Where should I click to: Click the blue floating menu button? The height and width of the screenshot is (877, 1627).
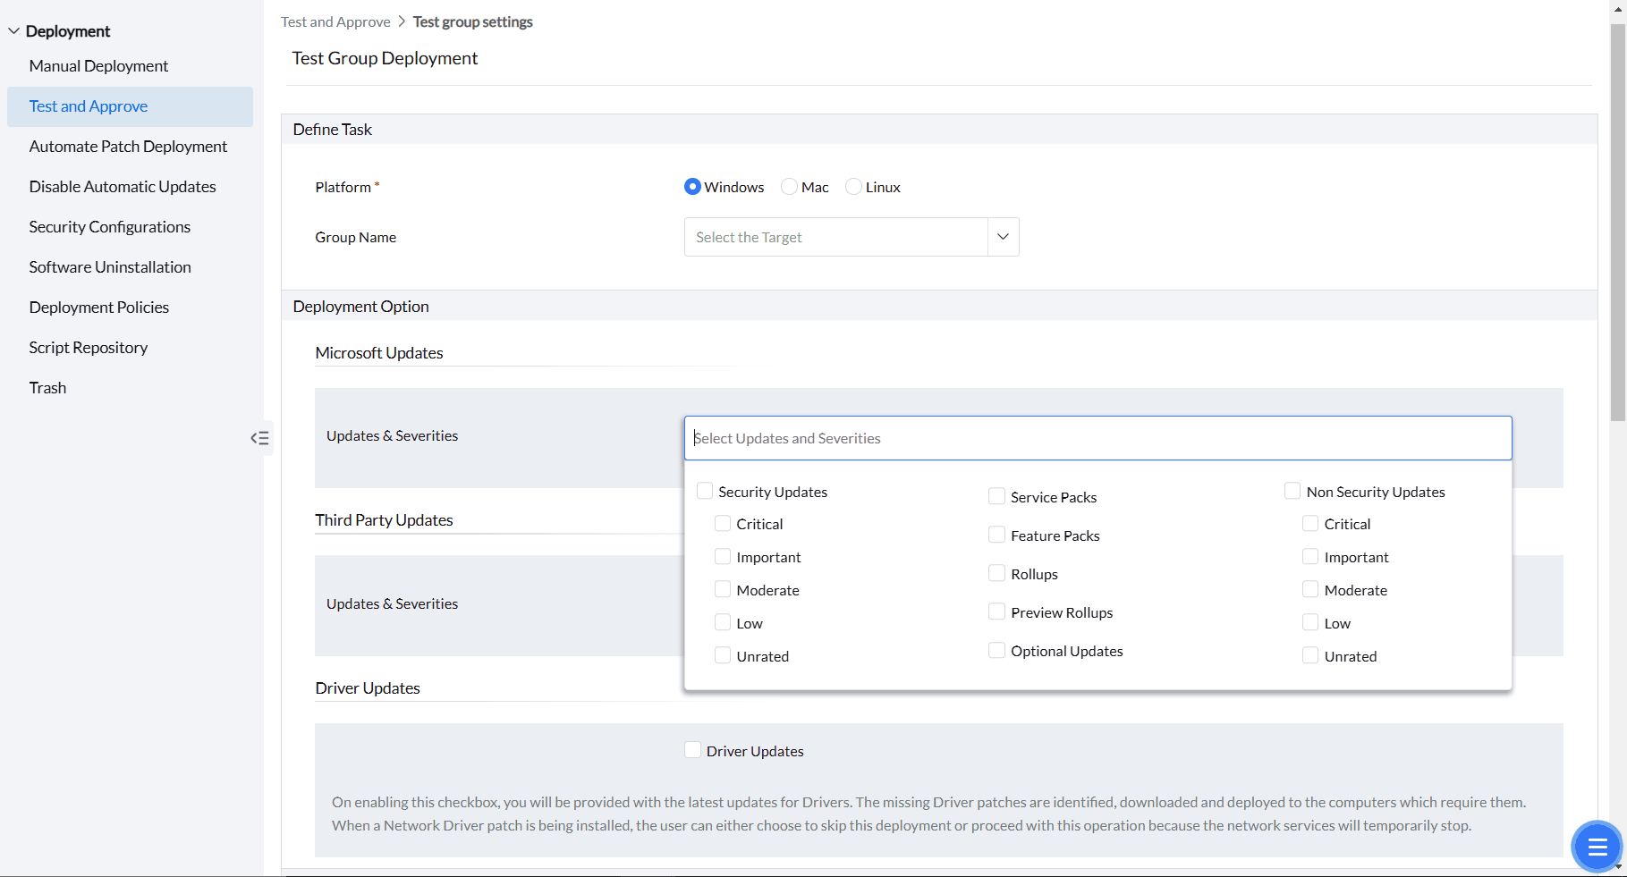pos(1597,846)
